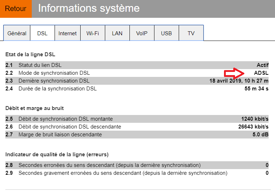
Task: Select 'Durée de la synchronisation DSL' label
Action: tap(57, 89)
